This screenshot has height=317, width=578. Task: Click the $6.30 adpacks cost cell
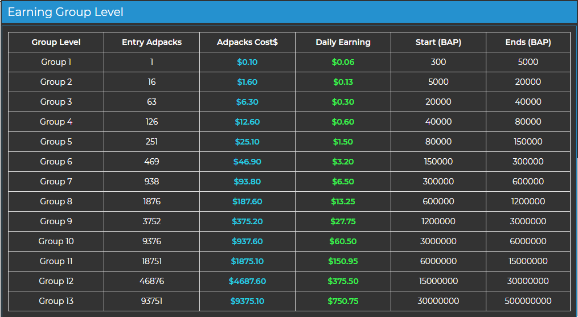[x=247, y=102]
